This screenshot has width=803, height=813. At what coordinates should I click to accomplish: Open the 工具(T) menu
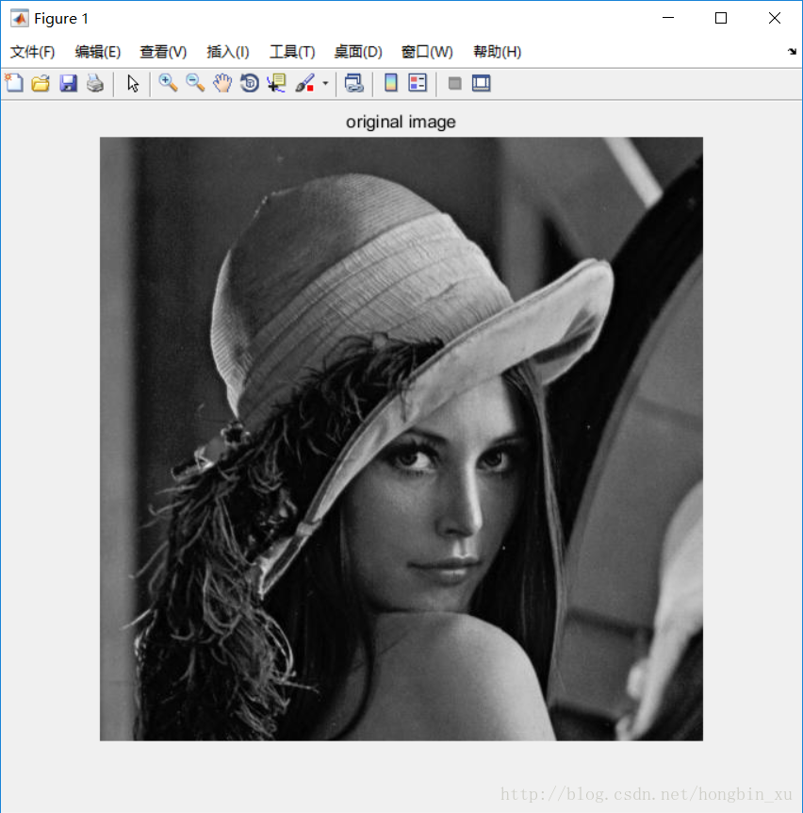291,52
